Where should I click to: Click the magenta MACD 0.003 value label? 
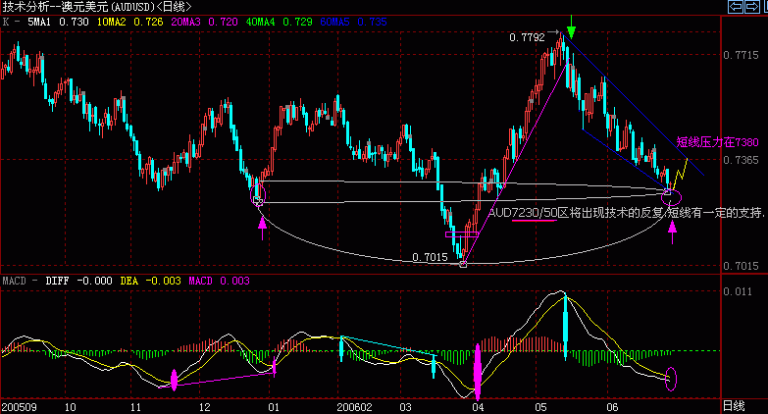(x=219, y=281)
